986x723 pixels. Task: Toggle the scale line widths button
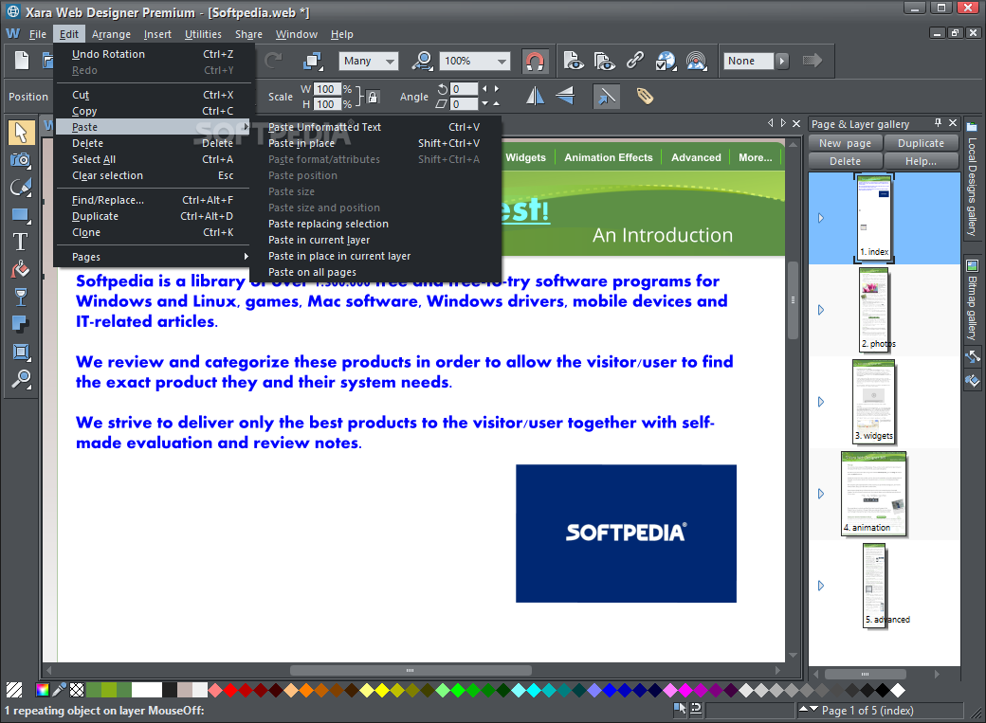(x=606, y=97)
